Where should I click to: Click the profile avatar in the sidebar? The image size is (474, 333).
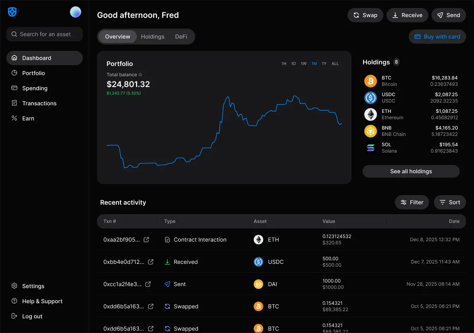pos(75,12)
